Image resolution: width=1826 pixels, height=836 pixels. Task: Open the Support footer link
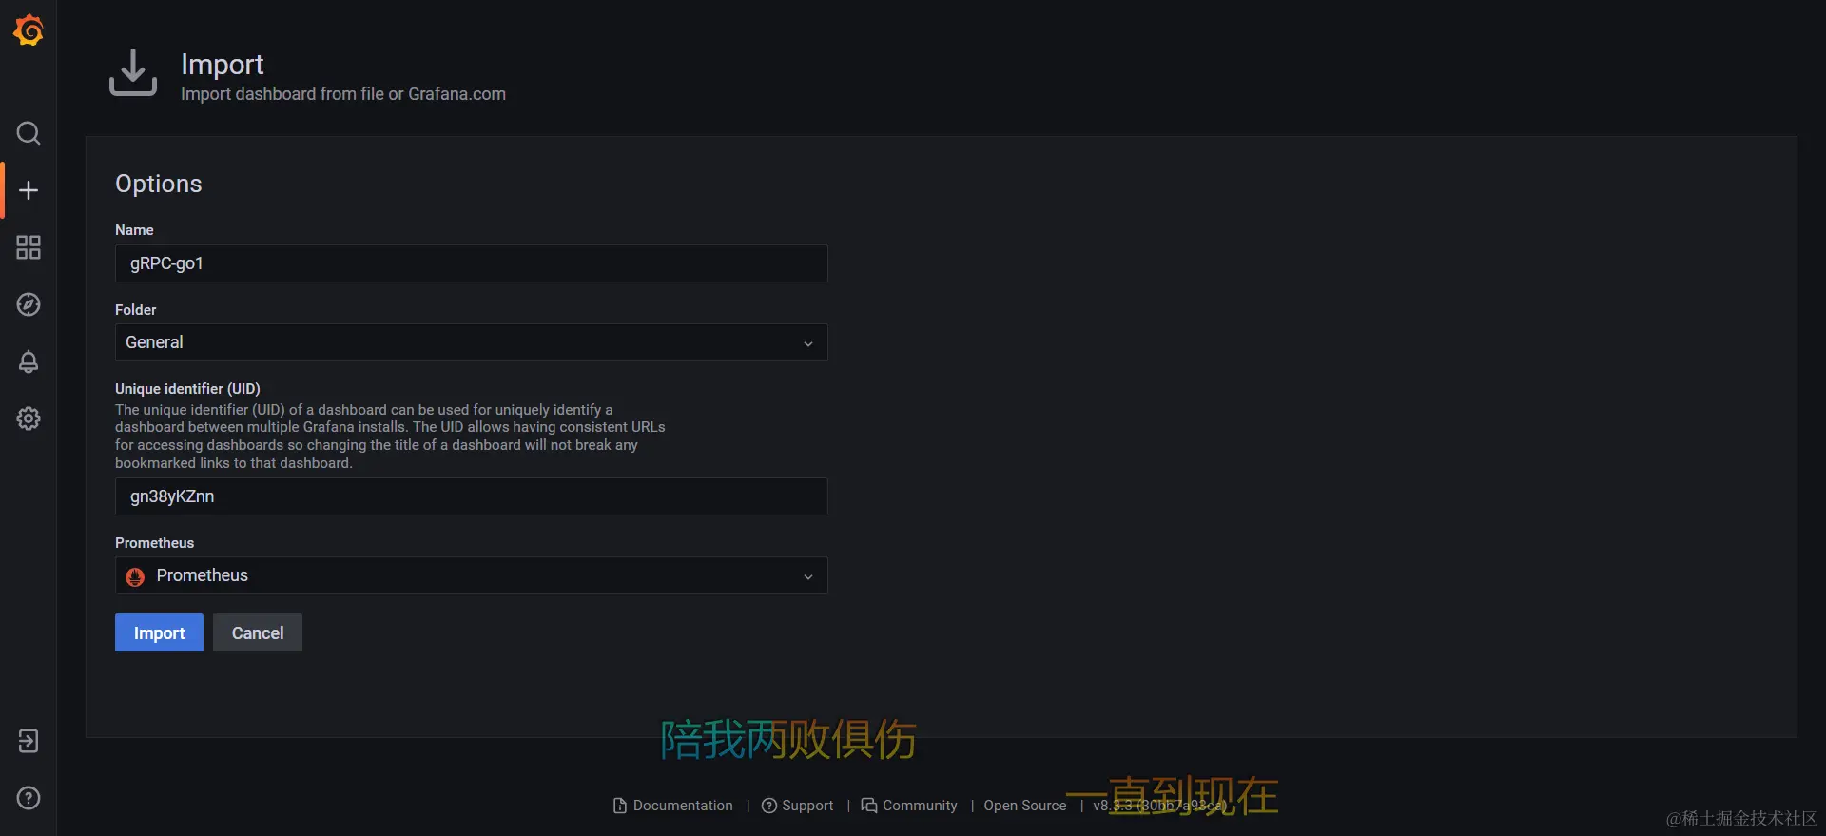click(x=798, y=806)
